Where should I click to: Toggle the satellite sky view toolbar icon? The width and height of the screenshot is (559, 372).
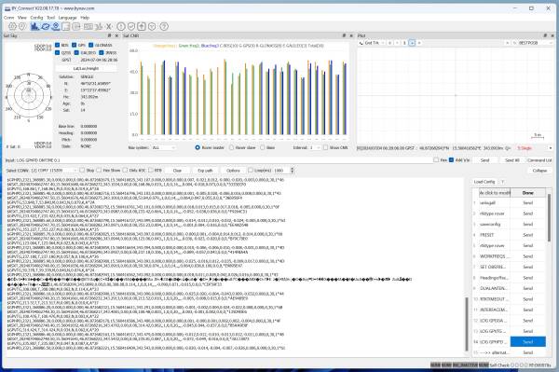pyautogui.click(x=46, y=26)
